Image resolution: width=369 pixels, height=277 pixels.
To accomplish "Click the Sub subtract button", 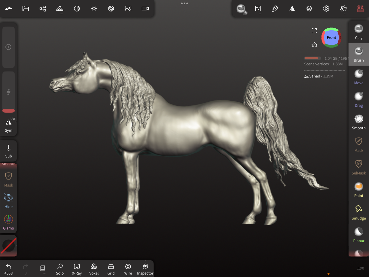I will [8, 151].
